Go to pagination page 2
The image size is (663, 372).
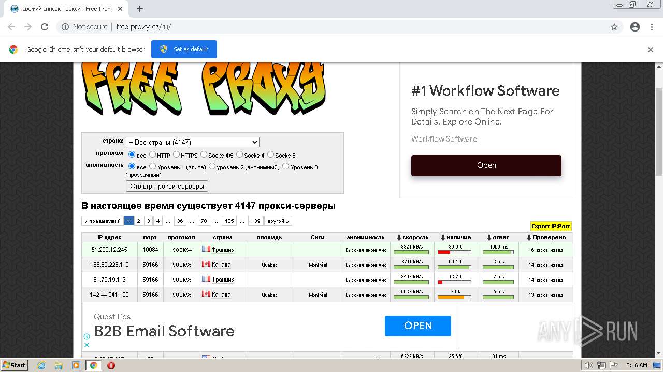pos(139,221)
